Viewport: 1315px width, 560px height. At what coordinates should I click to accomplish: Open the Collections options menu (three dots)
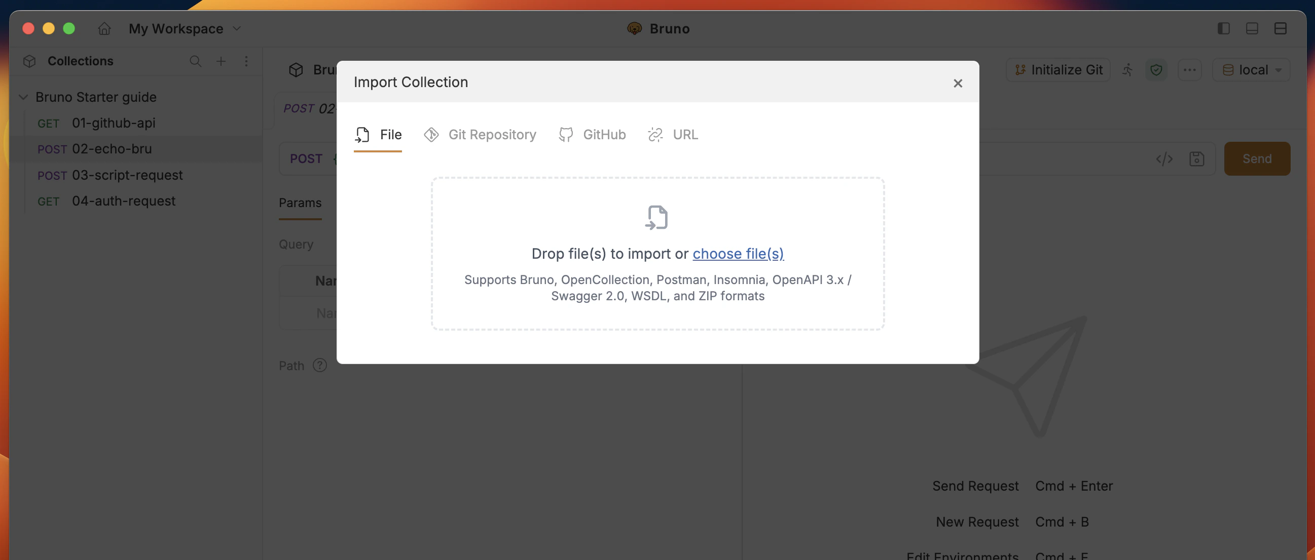coord(246,61)
